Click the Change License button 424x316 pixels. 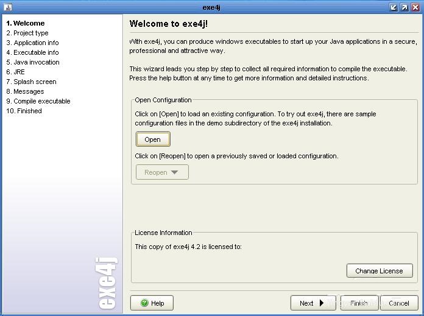point(380,270)
